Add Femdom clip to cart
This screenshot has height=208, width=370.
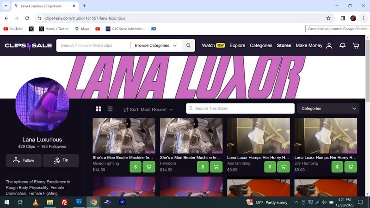click(x=216, y=167)
